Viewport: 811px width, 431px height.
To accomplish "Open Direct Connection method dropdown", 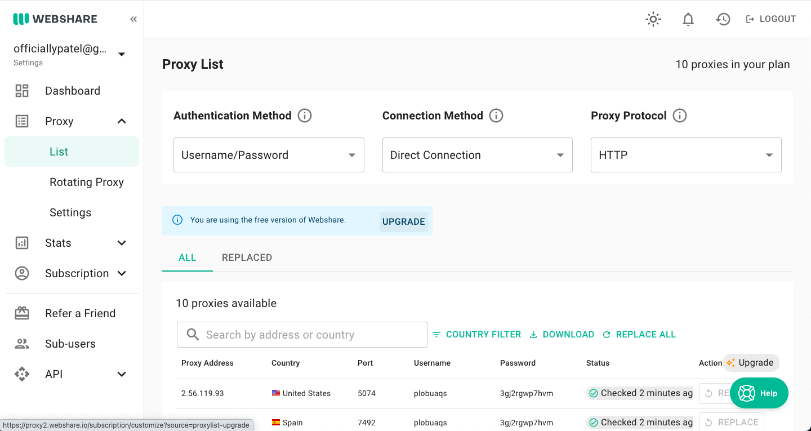I will click(478, 155).
